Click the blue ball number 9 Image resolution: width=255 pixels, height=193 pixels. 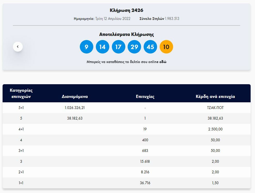(x=87, y=47)
